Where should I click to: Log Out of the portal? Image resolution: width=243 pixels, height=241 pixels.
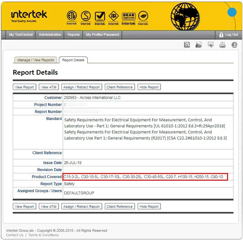229,34
